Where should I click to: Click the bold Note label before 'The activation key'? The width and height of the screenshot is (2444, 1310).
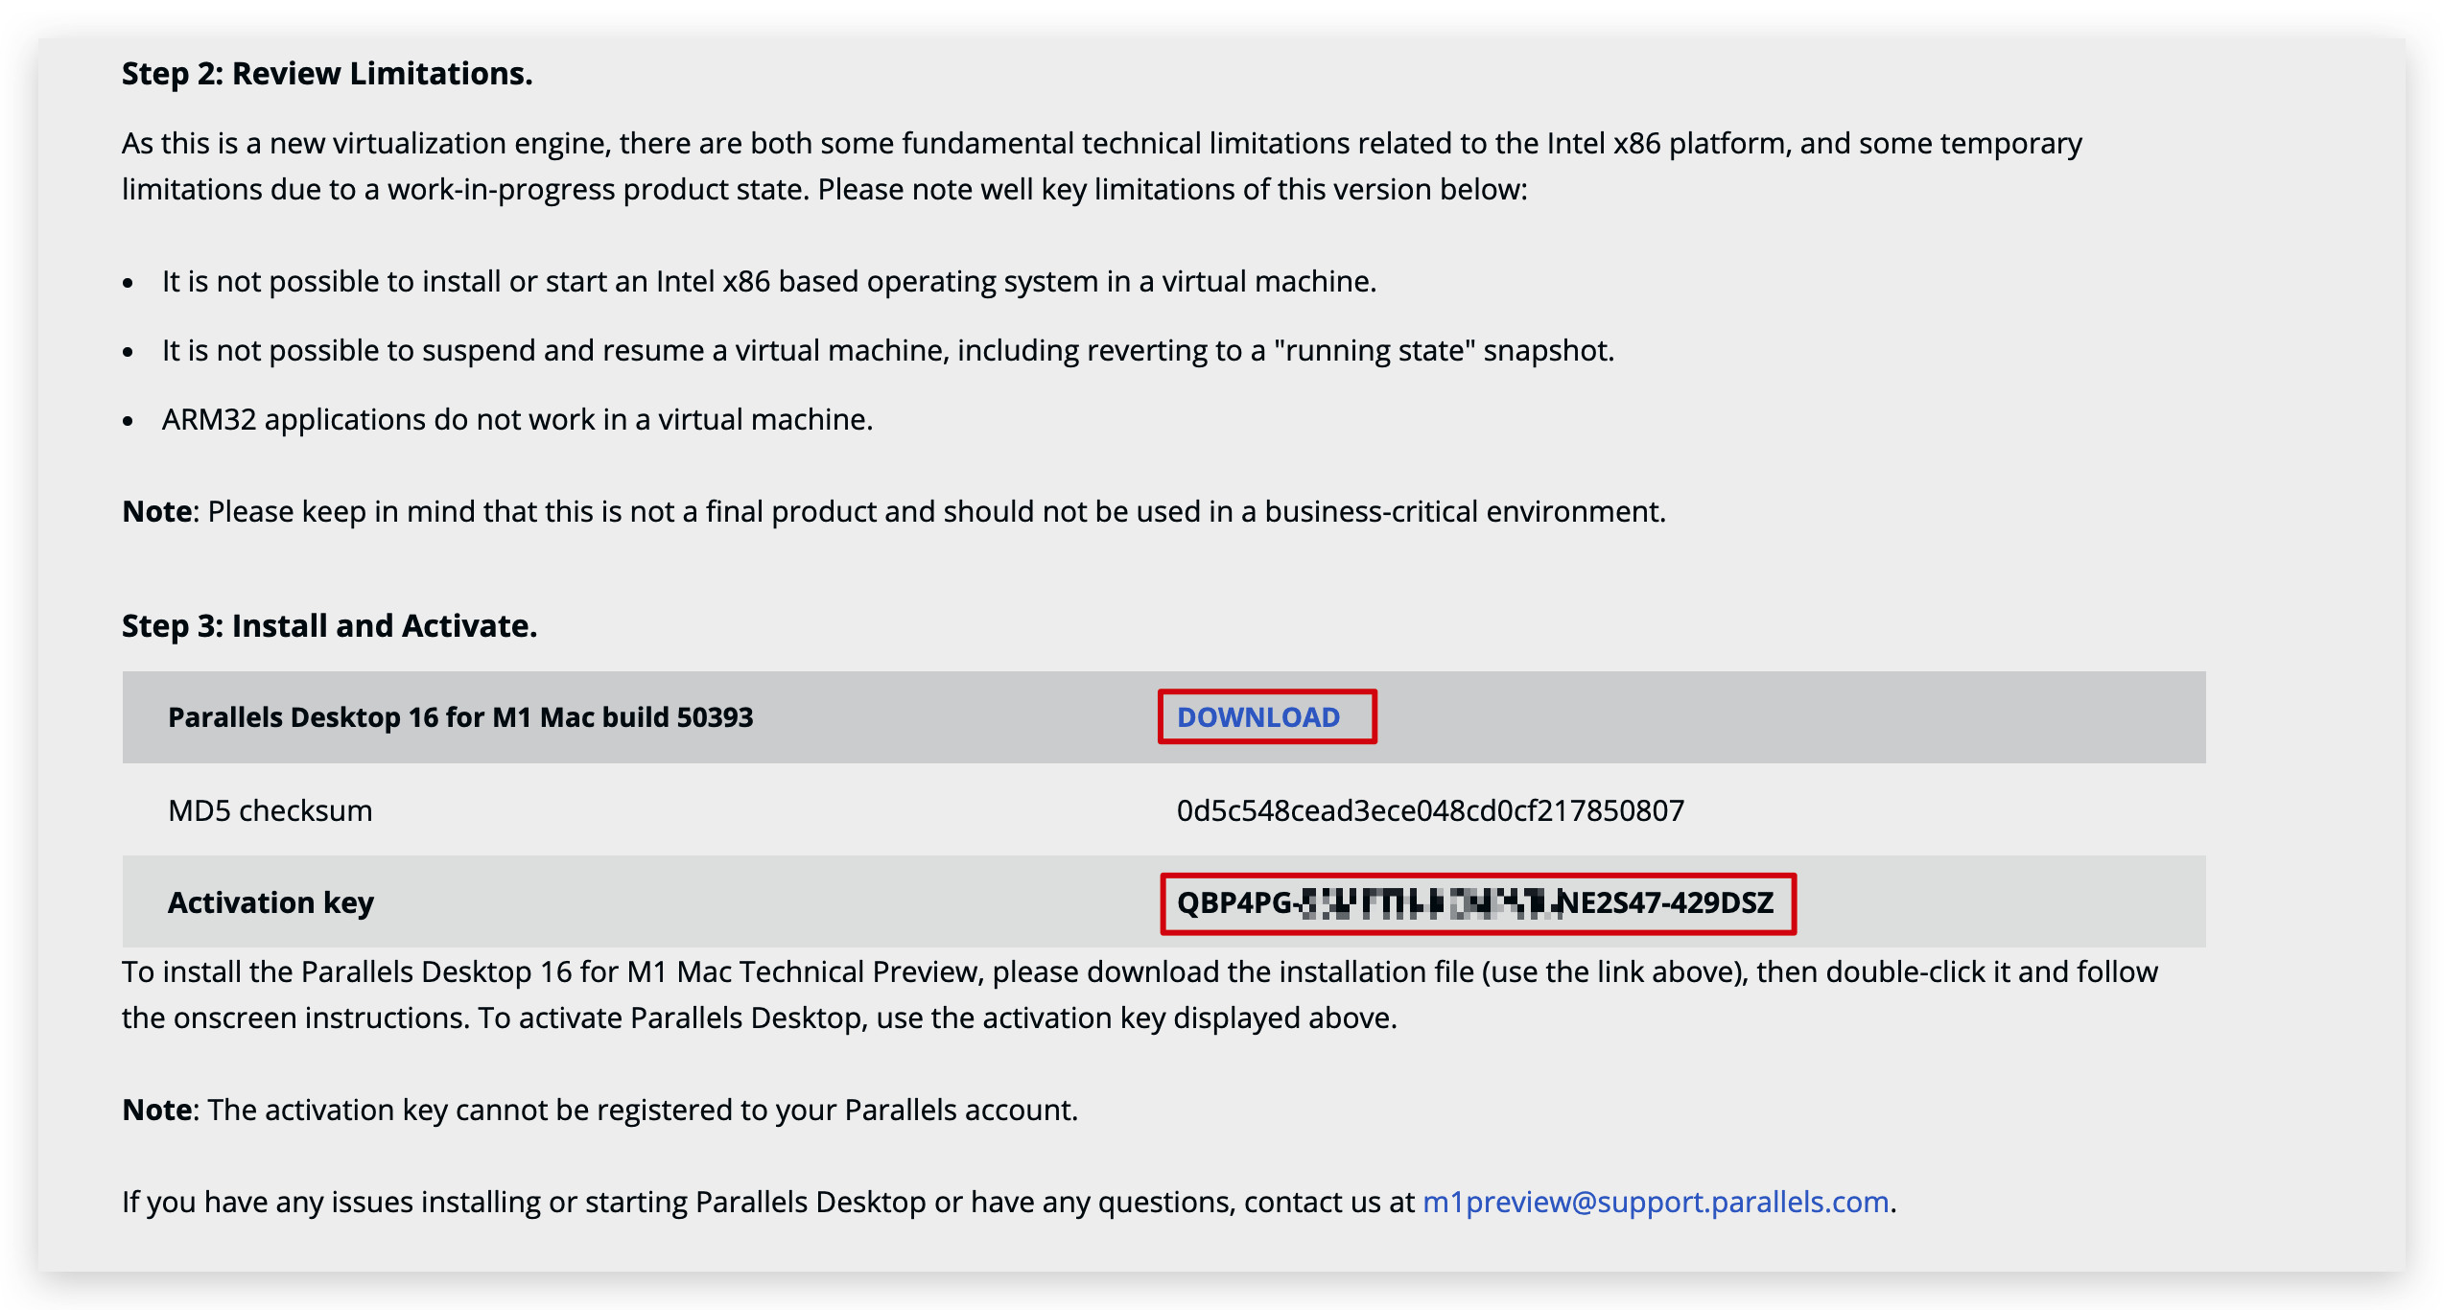[156, 1111]
